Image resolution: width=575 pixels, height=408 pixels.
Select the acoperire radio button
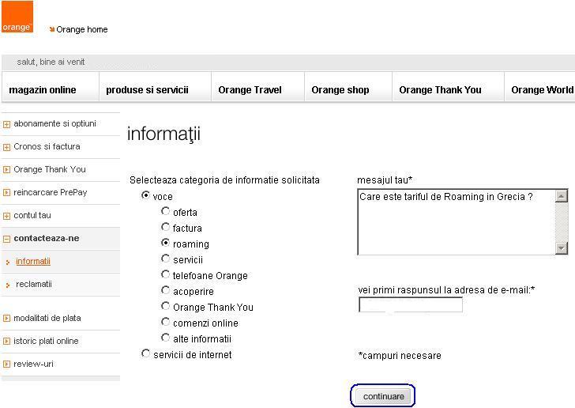click(x=165, y=290)
